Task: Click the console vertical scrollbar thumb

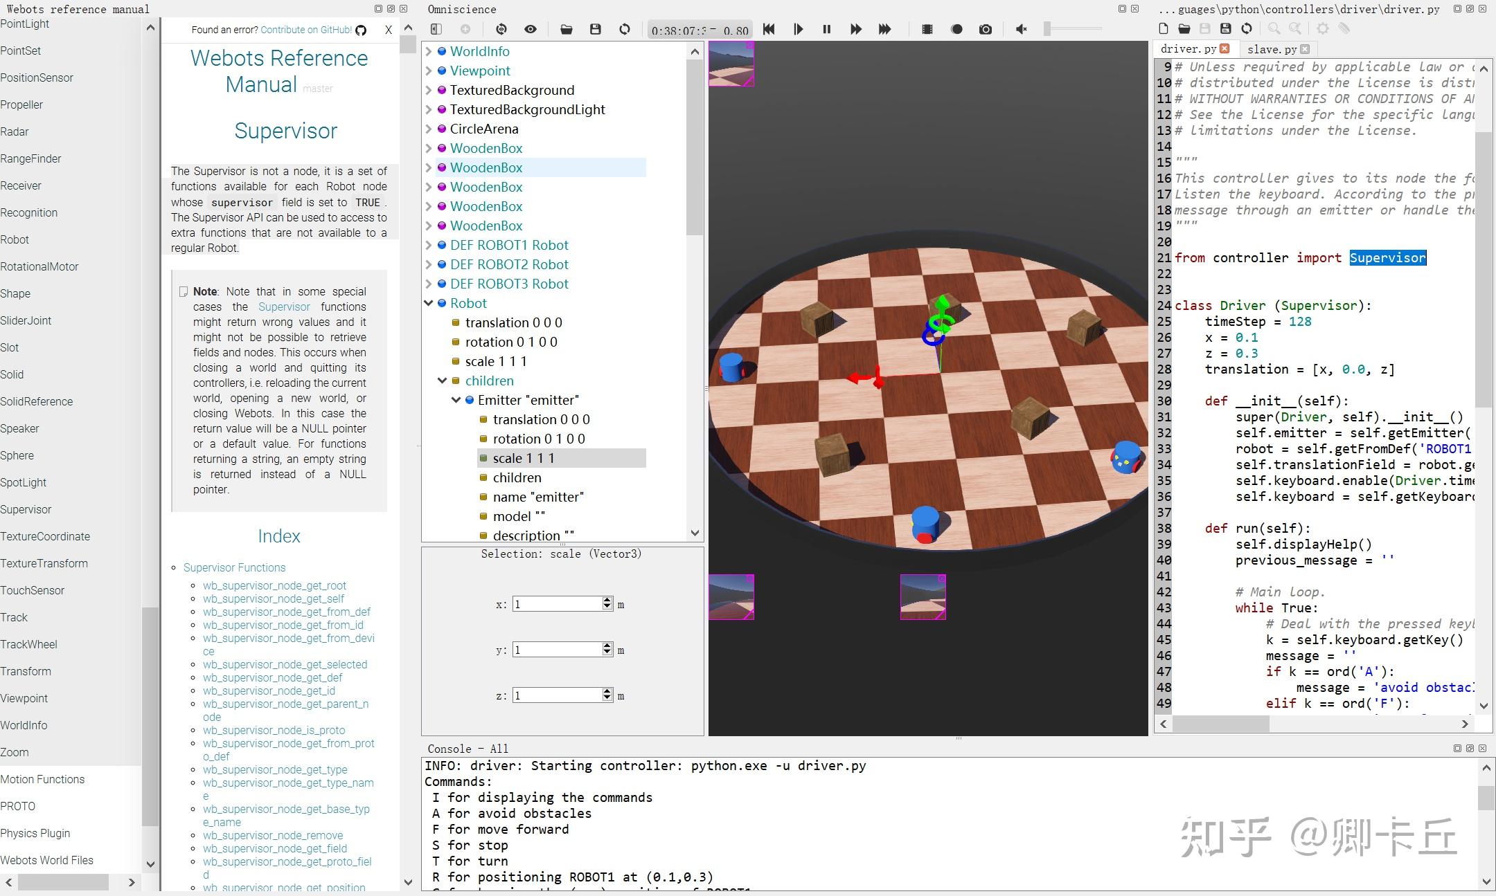Action: click(1486, 798)
